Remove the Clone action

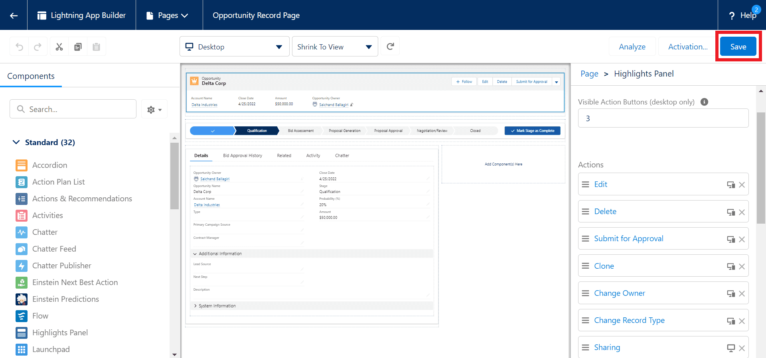tap(742, 266)
